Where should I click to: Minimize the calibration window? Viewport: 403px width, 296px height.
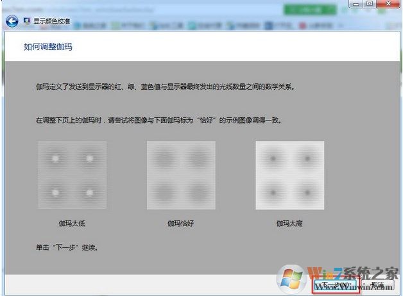356,4
